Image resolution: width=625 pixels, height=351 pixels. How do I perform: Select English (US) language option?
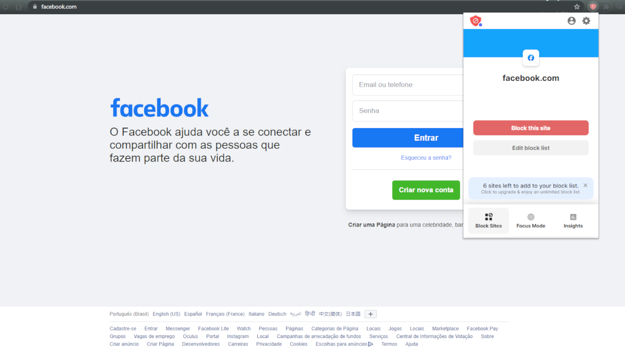167,314
